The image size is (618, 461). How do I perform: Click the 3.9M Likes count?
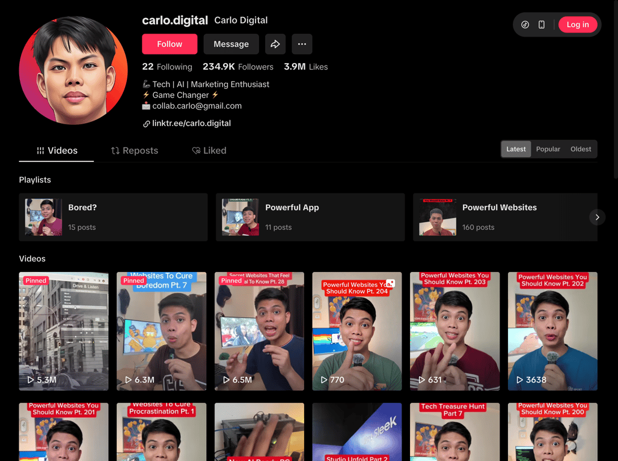306,67
